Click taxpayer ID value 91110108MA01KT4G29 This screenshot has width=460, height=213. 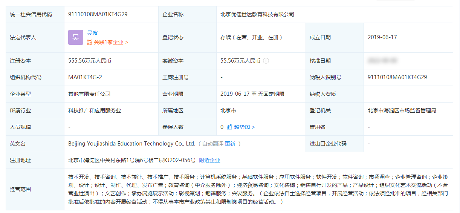[397, 77]
